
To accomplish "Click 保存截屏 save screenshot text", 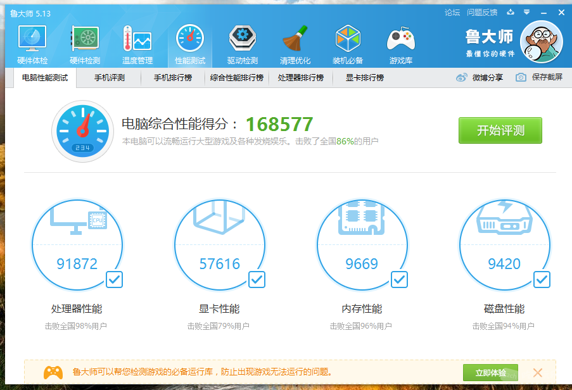I will pos(547,77).
